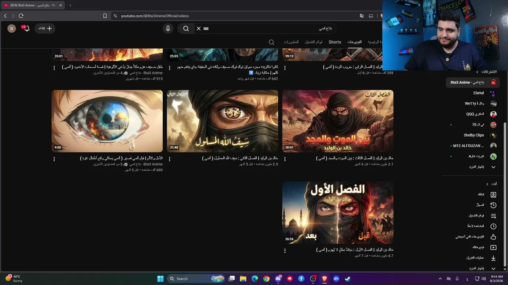Play the eye thumbnail video (9:00)

coord(107,121)
